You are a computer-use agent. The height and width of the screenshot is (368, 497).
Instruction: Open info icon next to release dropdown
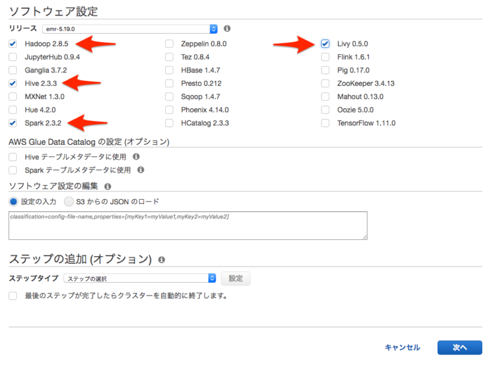coord(227,28)
